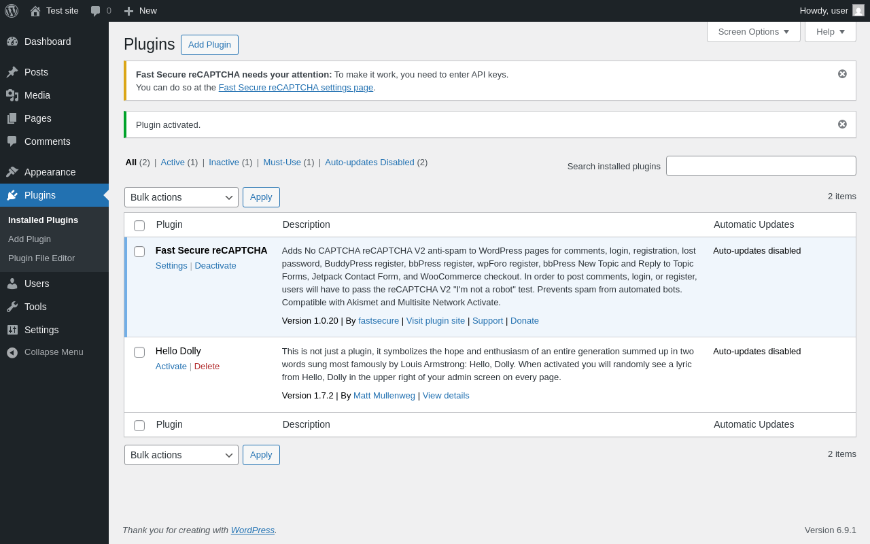The width and height of the screenshot is (870, 544).
Task: Expand the Help tab
Action: point(830,31)
